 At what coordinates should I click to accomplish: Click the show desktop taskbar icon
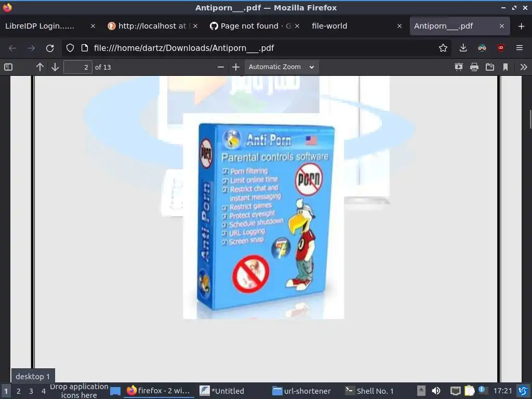tap(115, 391)
